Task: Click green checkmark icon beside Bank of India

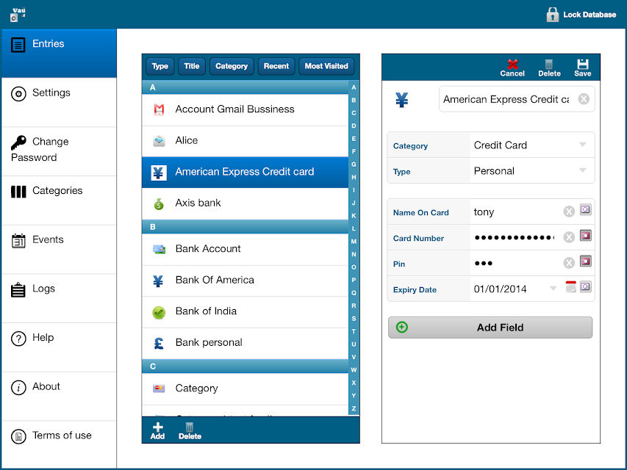Action: point(159,313)
